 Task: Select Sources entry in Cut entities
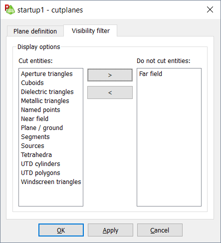pyautogui.click(x=32, y=146)
